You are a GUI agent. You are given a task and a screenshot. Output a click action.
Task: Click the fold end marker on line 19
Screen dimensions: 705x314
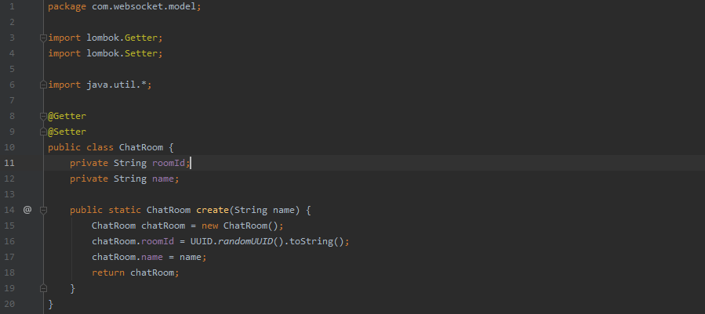click(x=44, y=288)
